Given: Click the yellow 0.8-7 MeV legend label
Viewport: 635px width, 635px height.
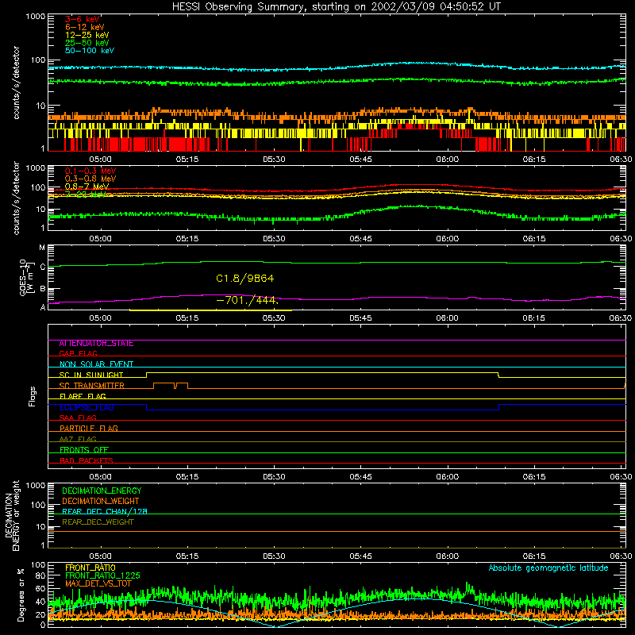Looking at the screenshot, I should (87, 187).
